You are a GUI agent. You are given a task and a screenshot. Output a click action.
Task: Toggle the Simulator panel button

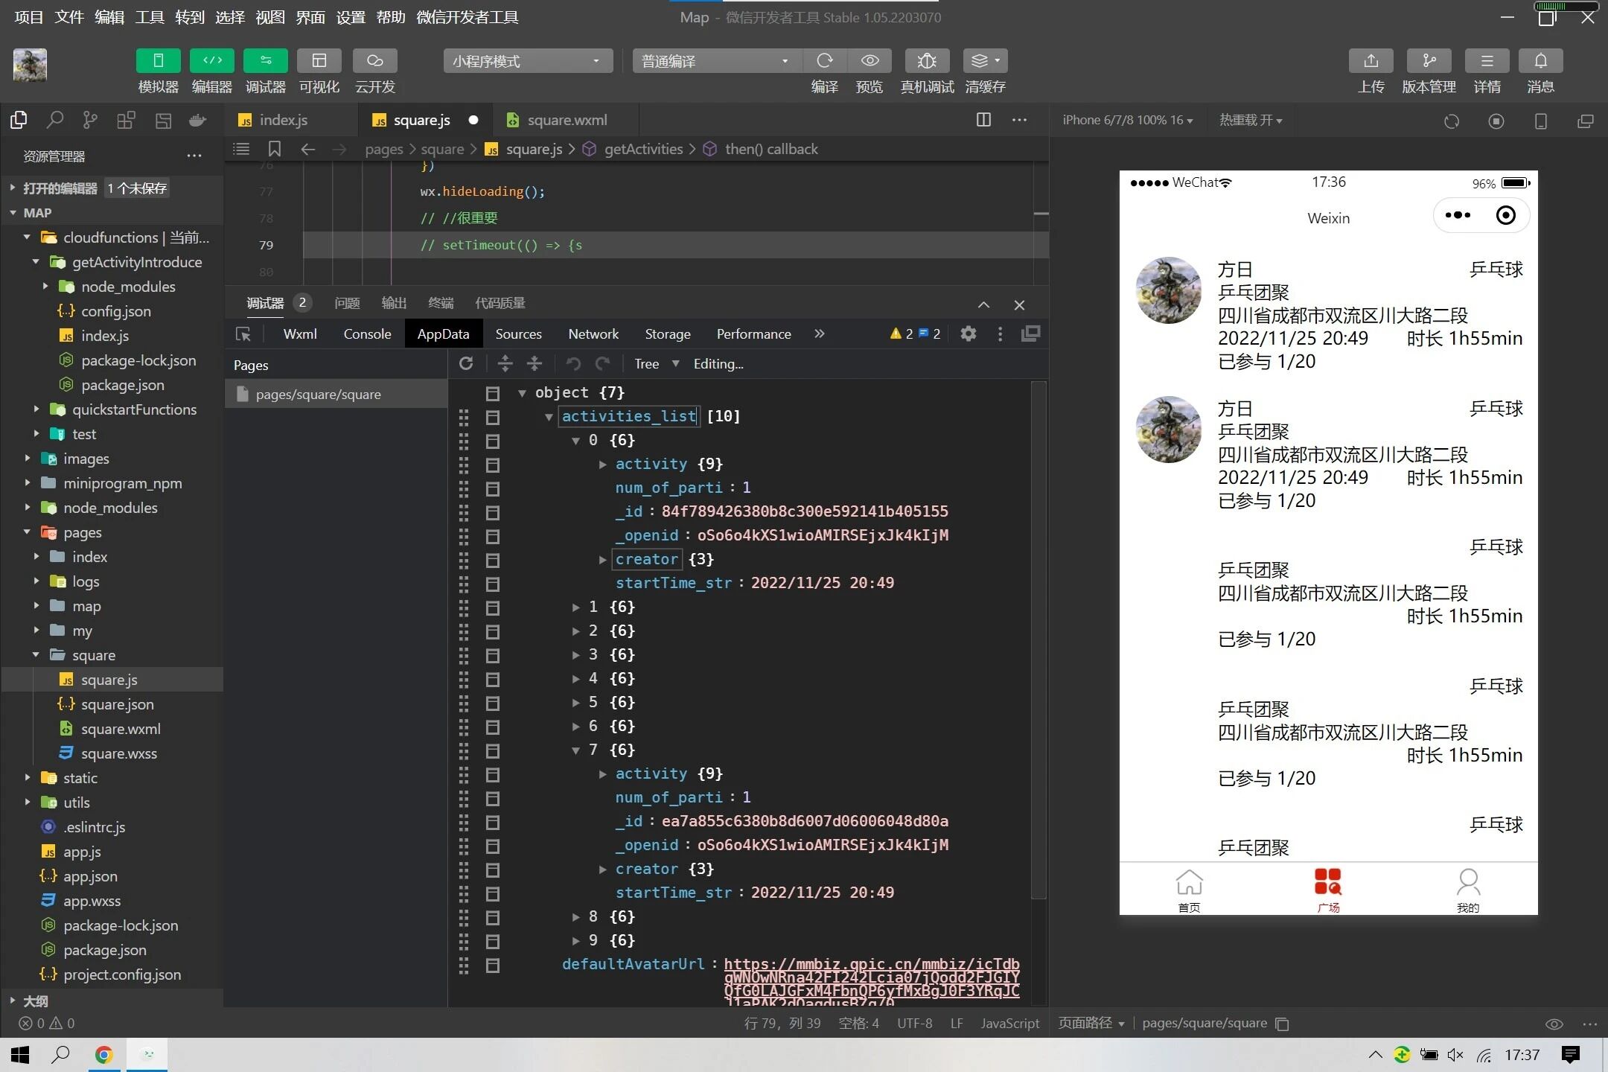pyautogui.click(x=158, y=60)
